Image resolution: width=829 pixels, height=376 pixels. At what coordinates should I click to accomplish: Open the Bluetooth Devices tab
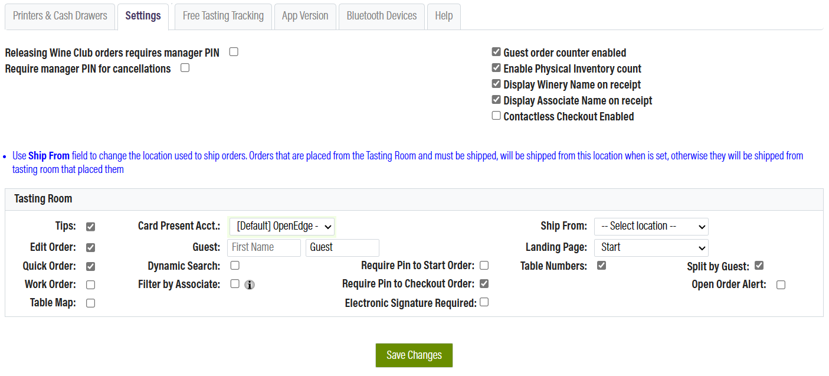(381, 16)
